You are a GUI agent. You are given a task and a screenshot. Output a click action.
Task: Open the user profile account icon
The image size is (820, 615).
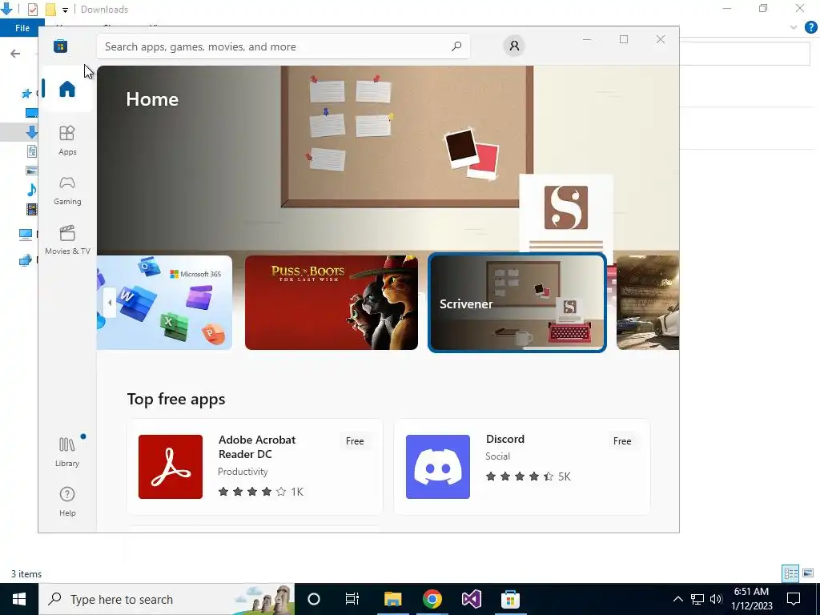(x=514, y=46)
